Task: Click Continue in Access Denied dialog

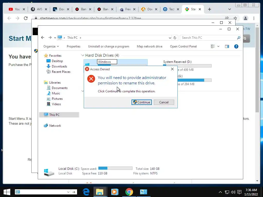Action: click(142, 102)
